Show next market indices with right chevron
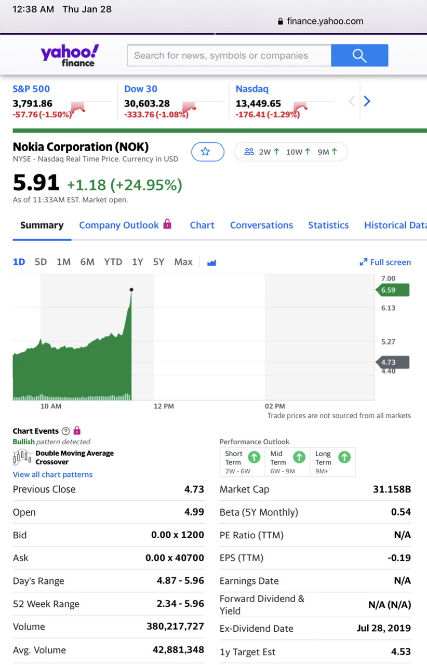Viewport: 427px width, 665px height. (x=367, y=101)
